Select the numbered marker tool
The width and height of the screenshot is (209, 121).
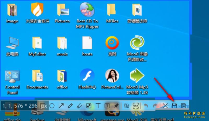click(107, 106)
